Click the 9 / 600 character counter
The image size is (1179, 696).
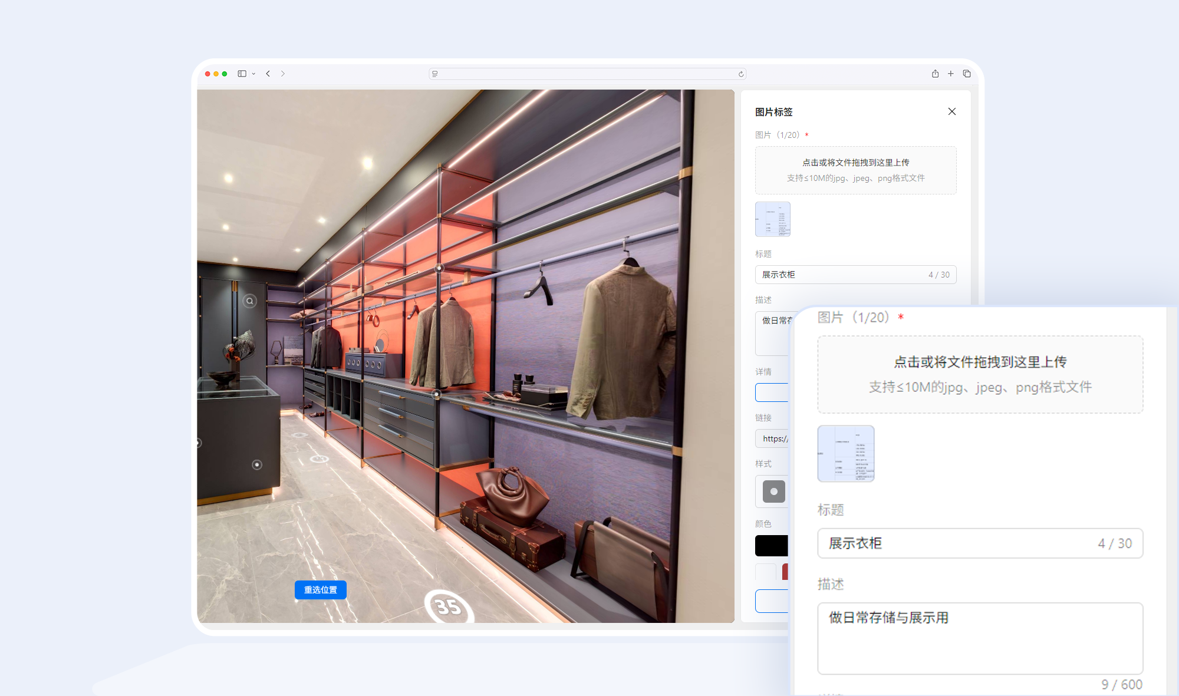(x=1122, y=684)
